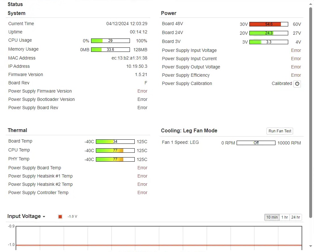Click the scrollbar down arrow
The width and height of the screenshot is (314, 252).
point(311,246)
